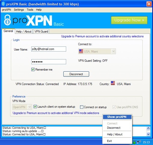
Task: Switch to the VPN Guard tab
Action: [41, 31]
